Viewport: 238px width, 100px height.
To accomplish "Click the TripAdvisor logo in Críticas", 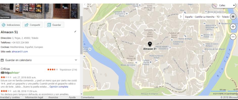I will tap(10, 73).
